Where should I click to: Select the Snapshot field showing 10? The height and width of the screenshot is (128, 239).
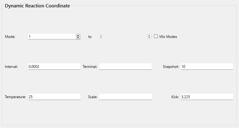pyautogui.click(x=207, y=67)
